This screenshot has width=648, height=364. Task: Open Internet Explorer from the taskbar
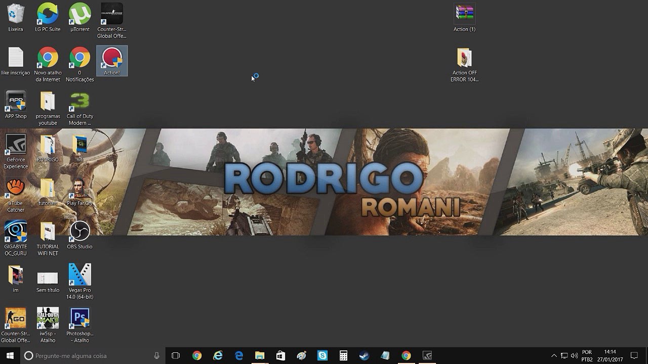(218, 355)
